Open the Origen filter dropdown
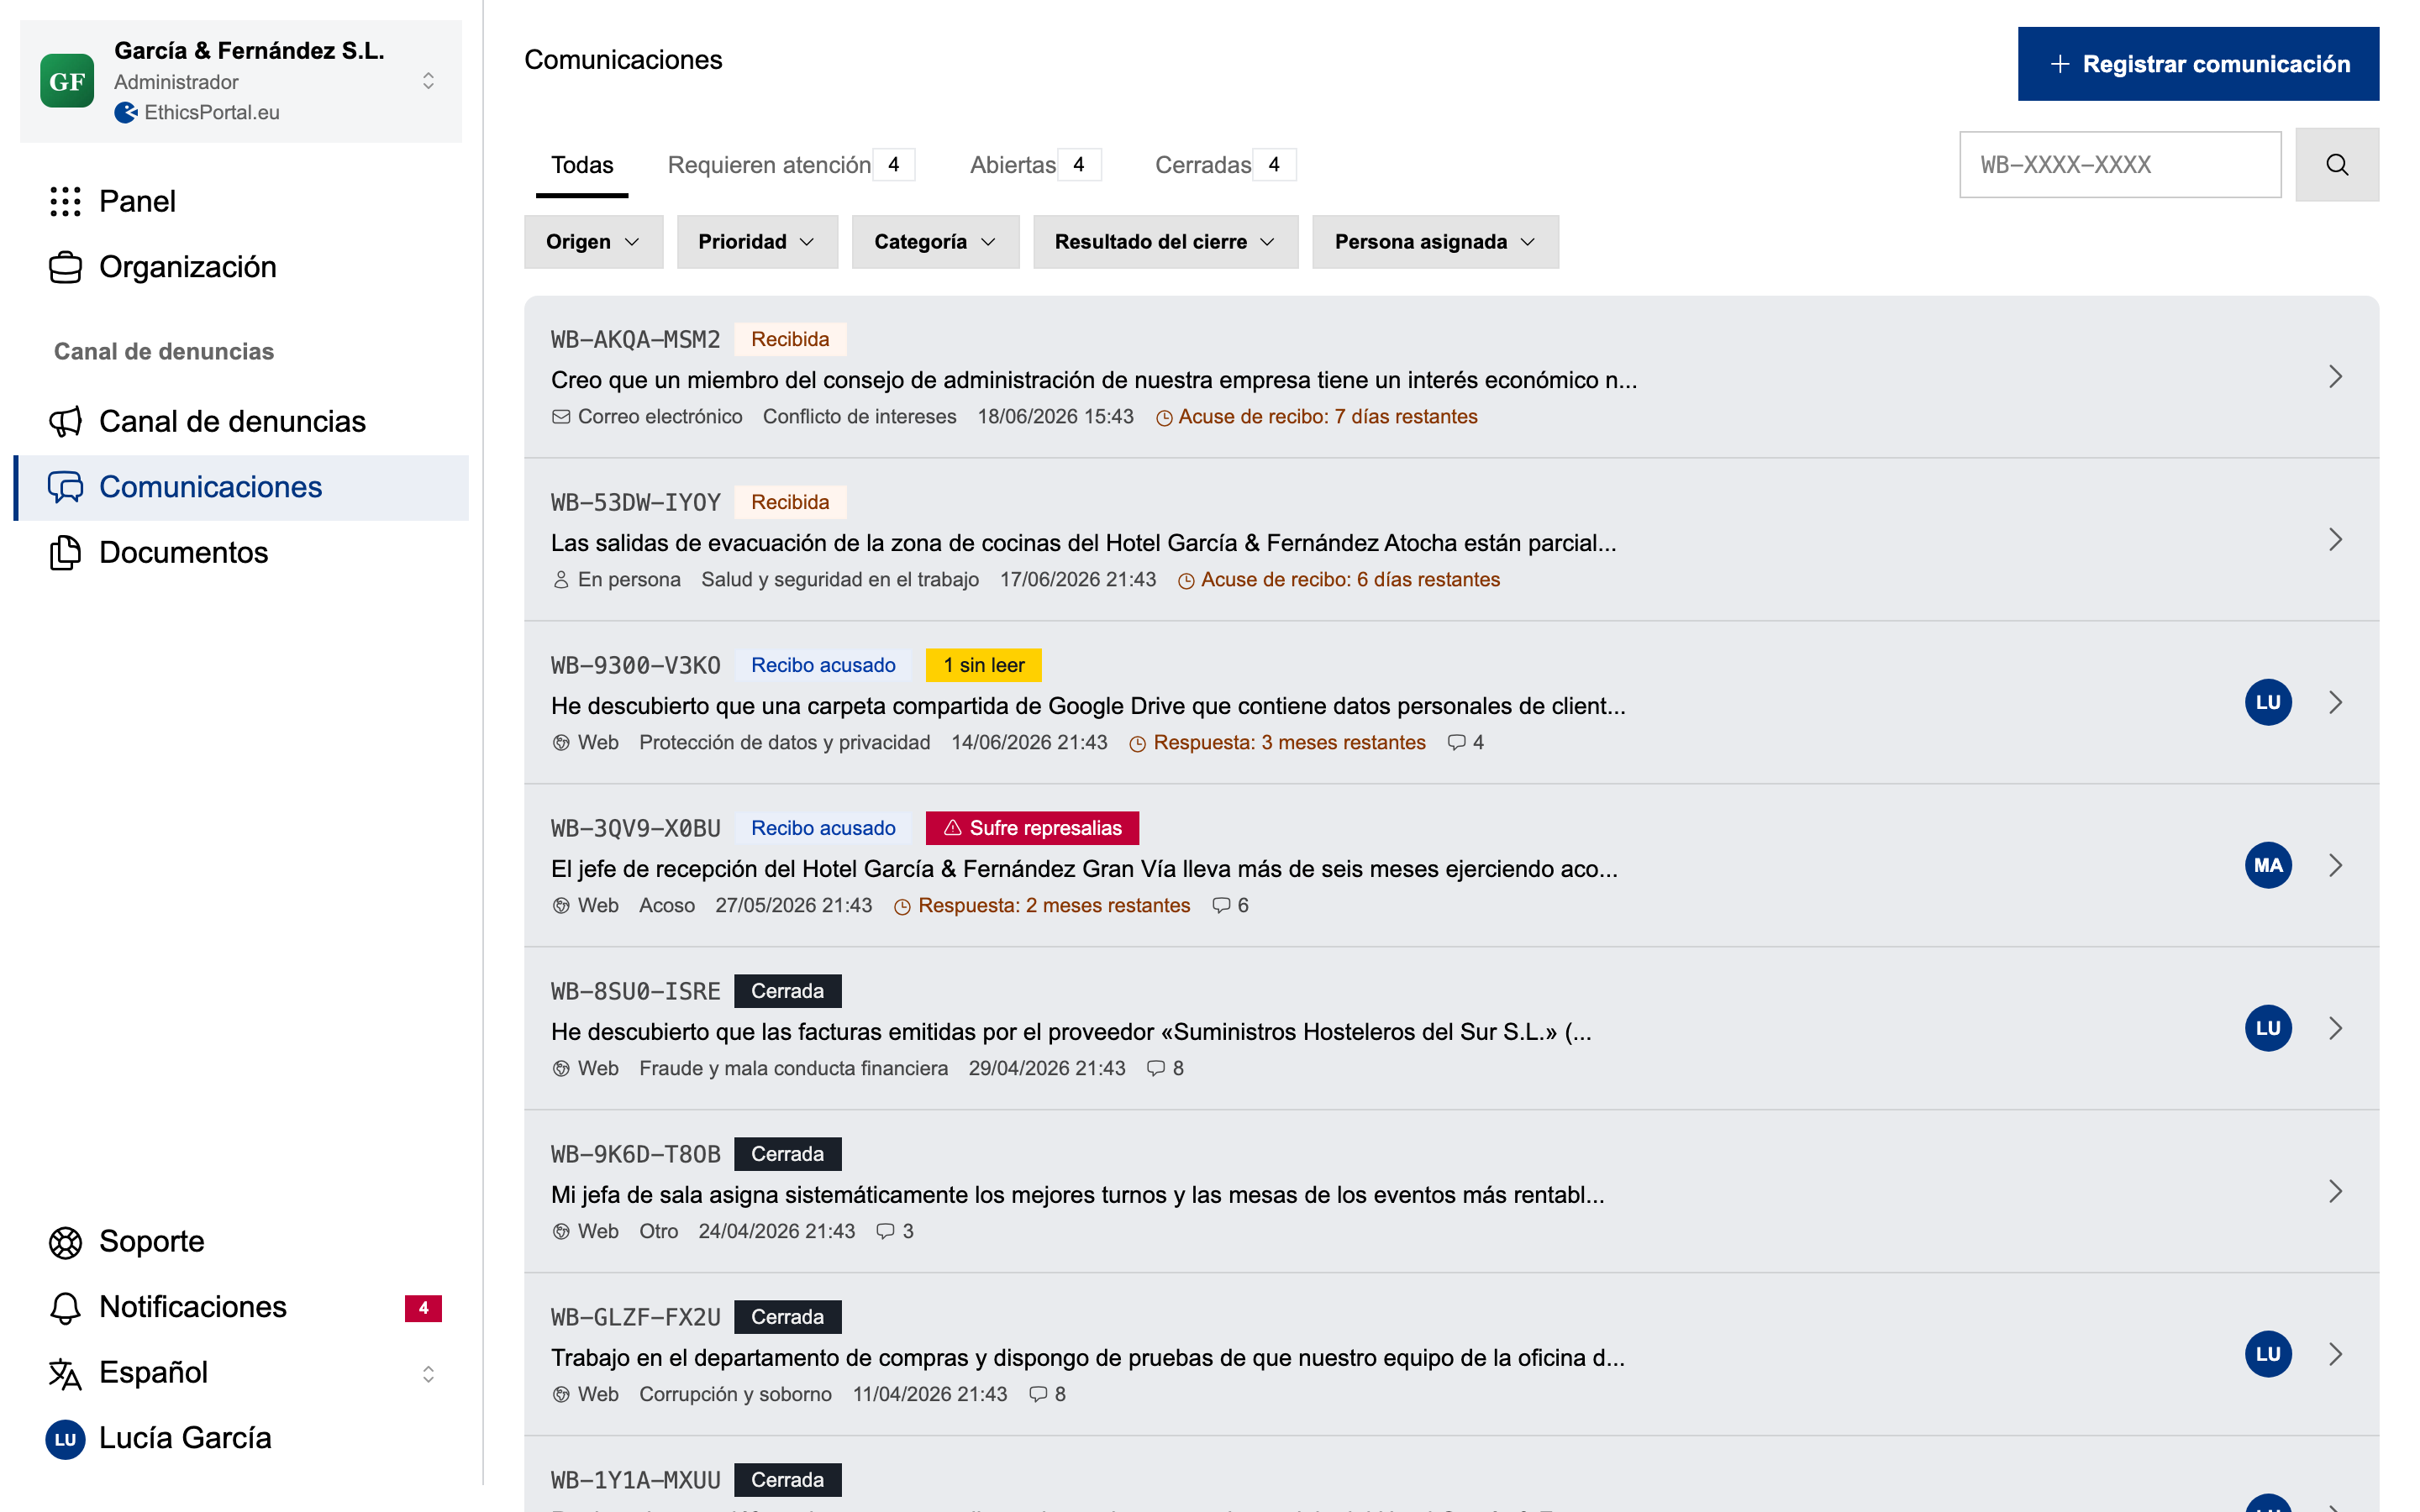 click(593, 242)
